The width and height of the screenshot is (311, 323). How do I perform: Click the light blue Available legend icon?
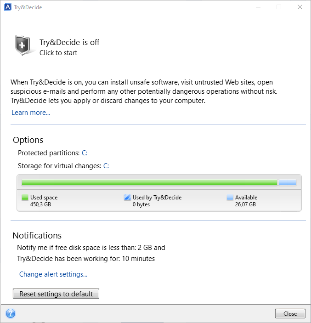230,198
